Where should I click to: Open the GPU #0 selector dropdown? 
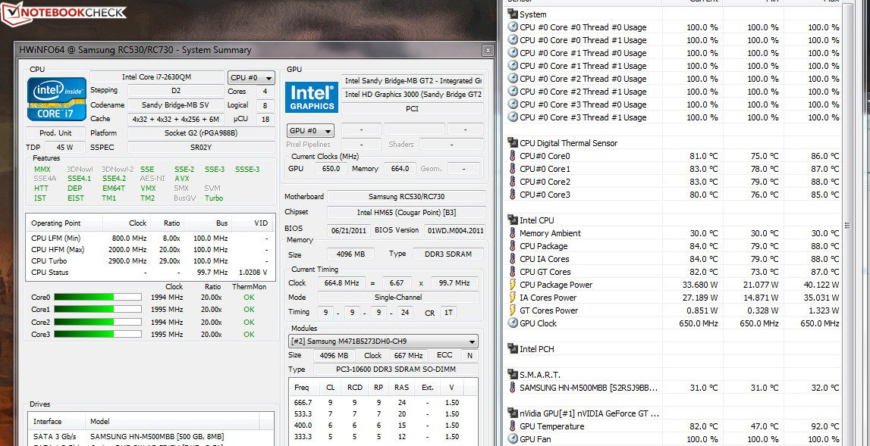point(310,131)
